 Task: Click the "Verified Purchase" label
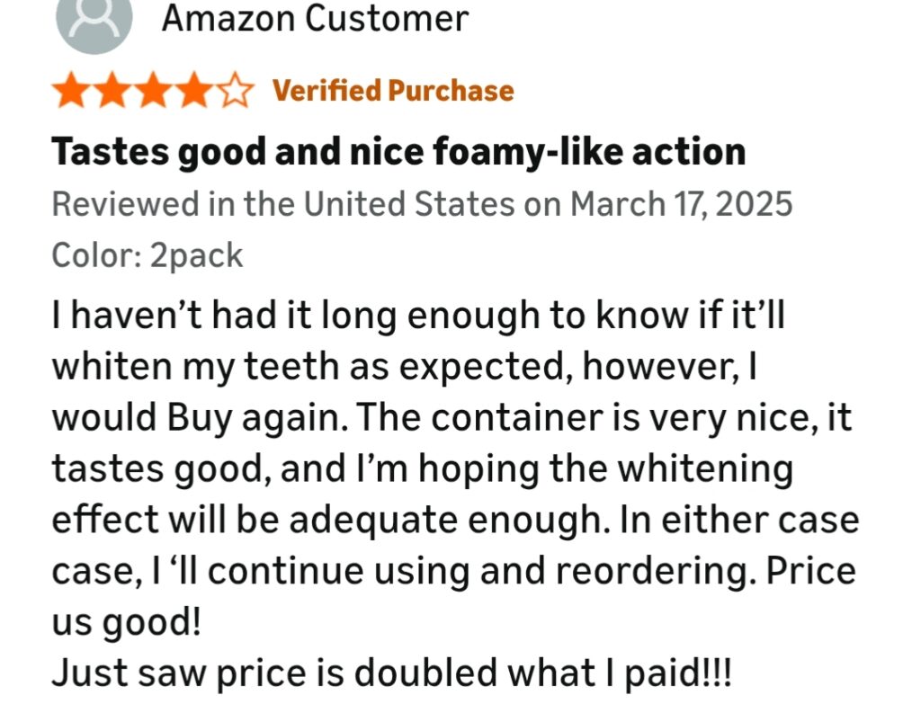[x=393, y=91]
